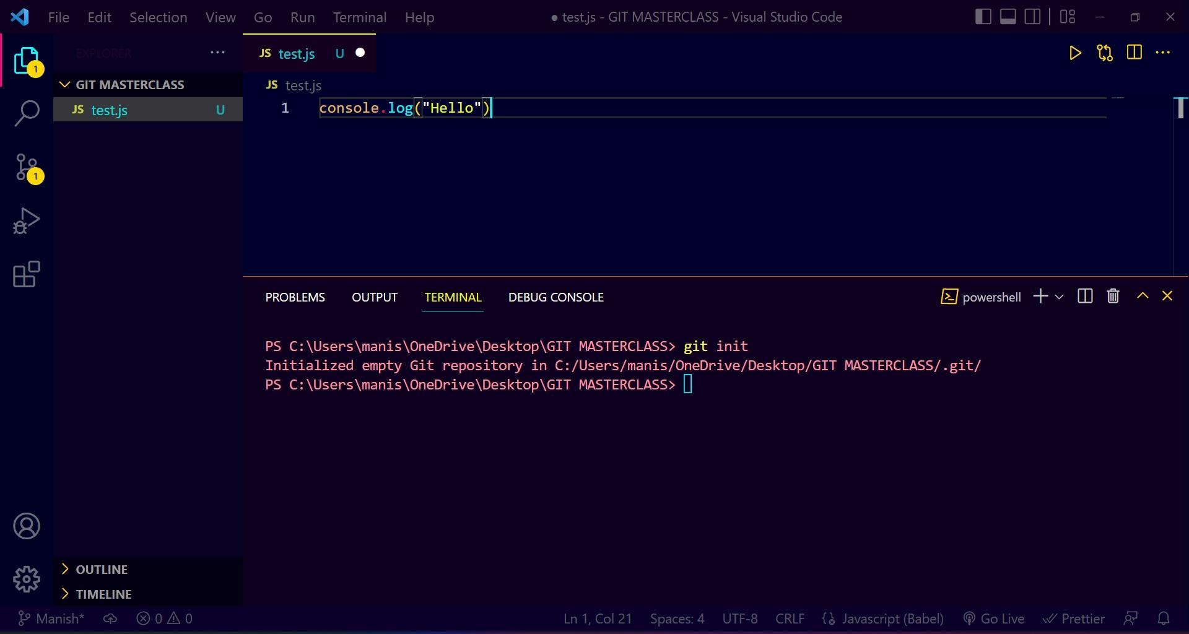Screen dimensions: 1189x634
Task: Go to line via Ln 1, Col 21
Action: 598,619
